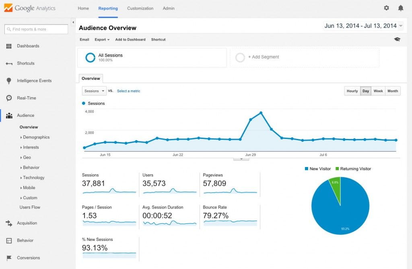Open the Acquisition section icon
Viewport: 412px width, 269px height.
click(8, 223)
